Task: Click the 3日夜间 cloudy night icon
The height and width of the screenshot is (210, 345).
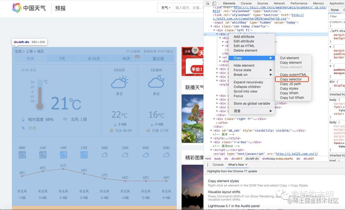Action: point(156,82)
